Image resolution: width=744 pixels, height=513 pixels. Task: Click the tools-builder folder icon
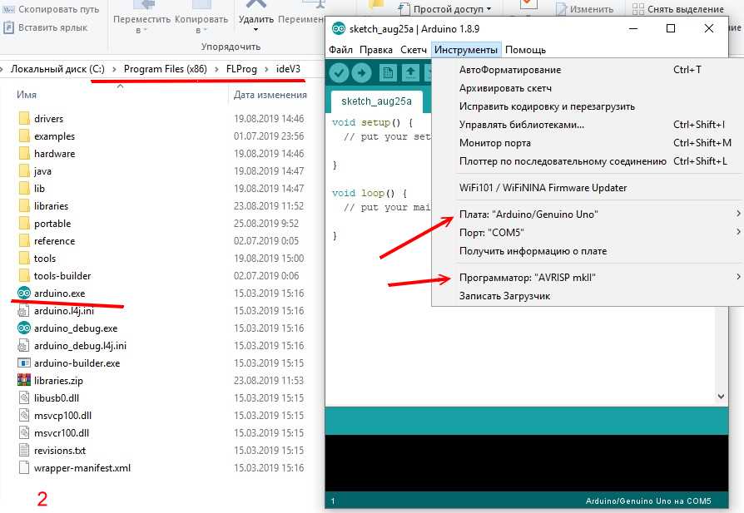click(24, 276)
